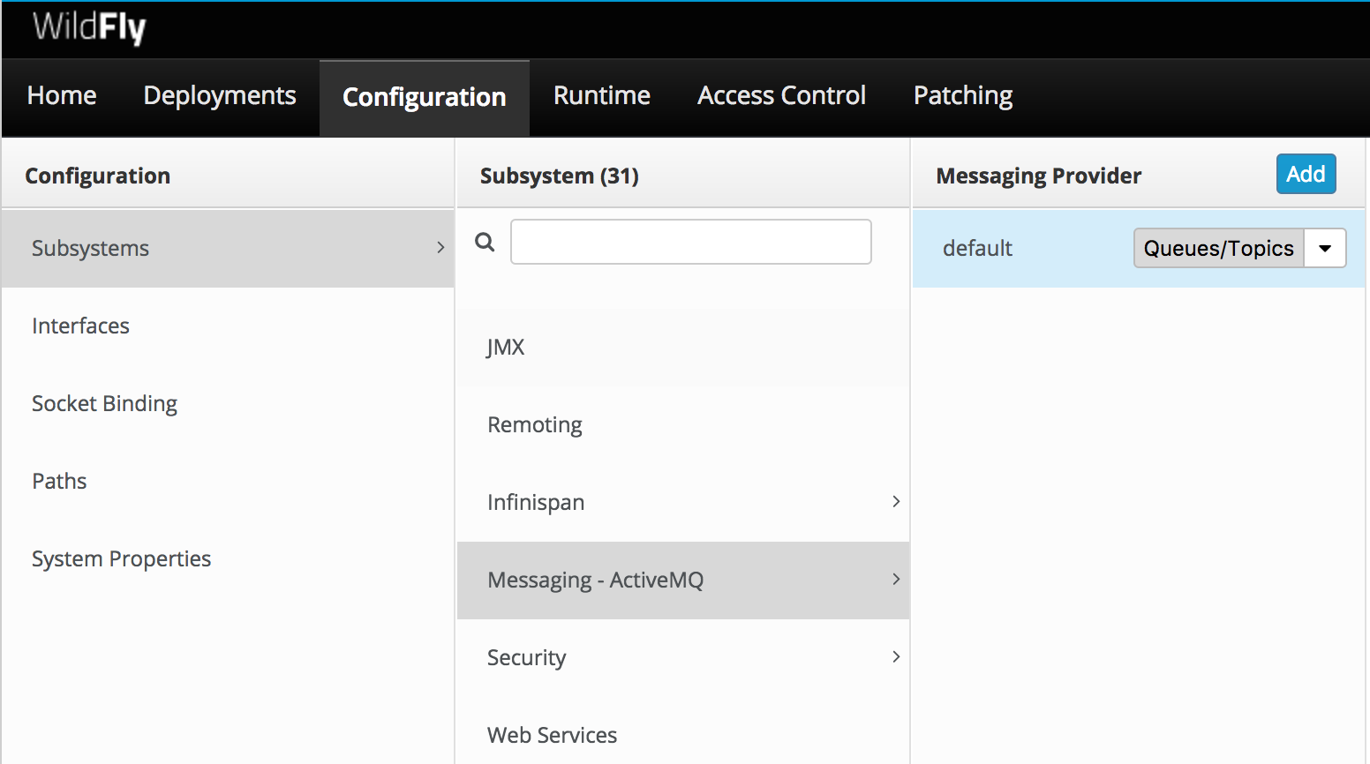Select Interfaces in Configuration column
This screenshot has width=1370, height=764.
click(x=228, y=326)
